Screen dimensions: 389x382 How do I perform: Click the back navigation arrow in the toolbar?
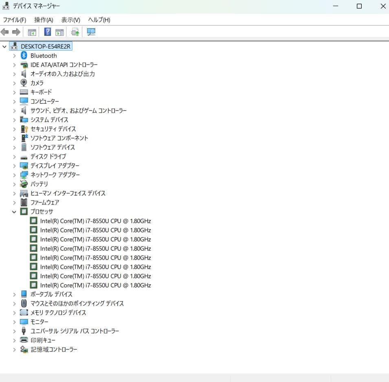[x=4, y=32]
